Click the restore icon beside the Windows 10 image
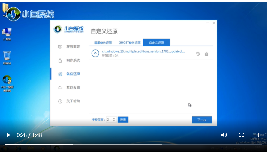This screenshot has height=152, width=268. click(x=198, y=54)
